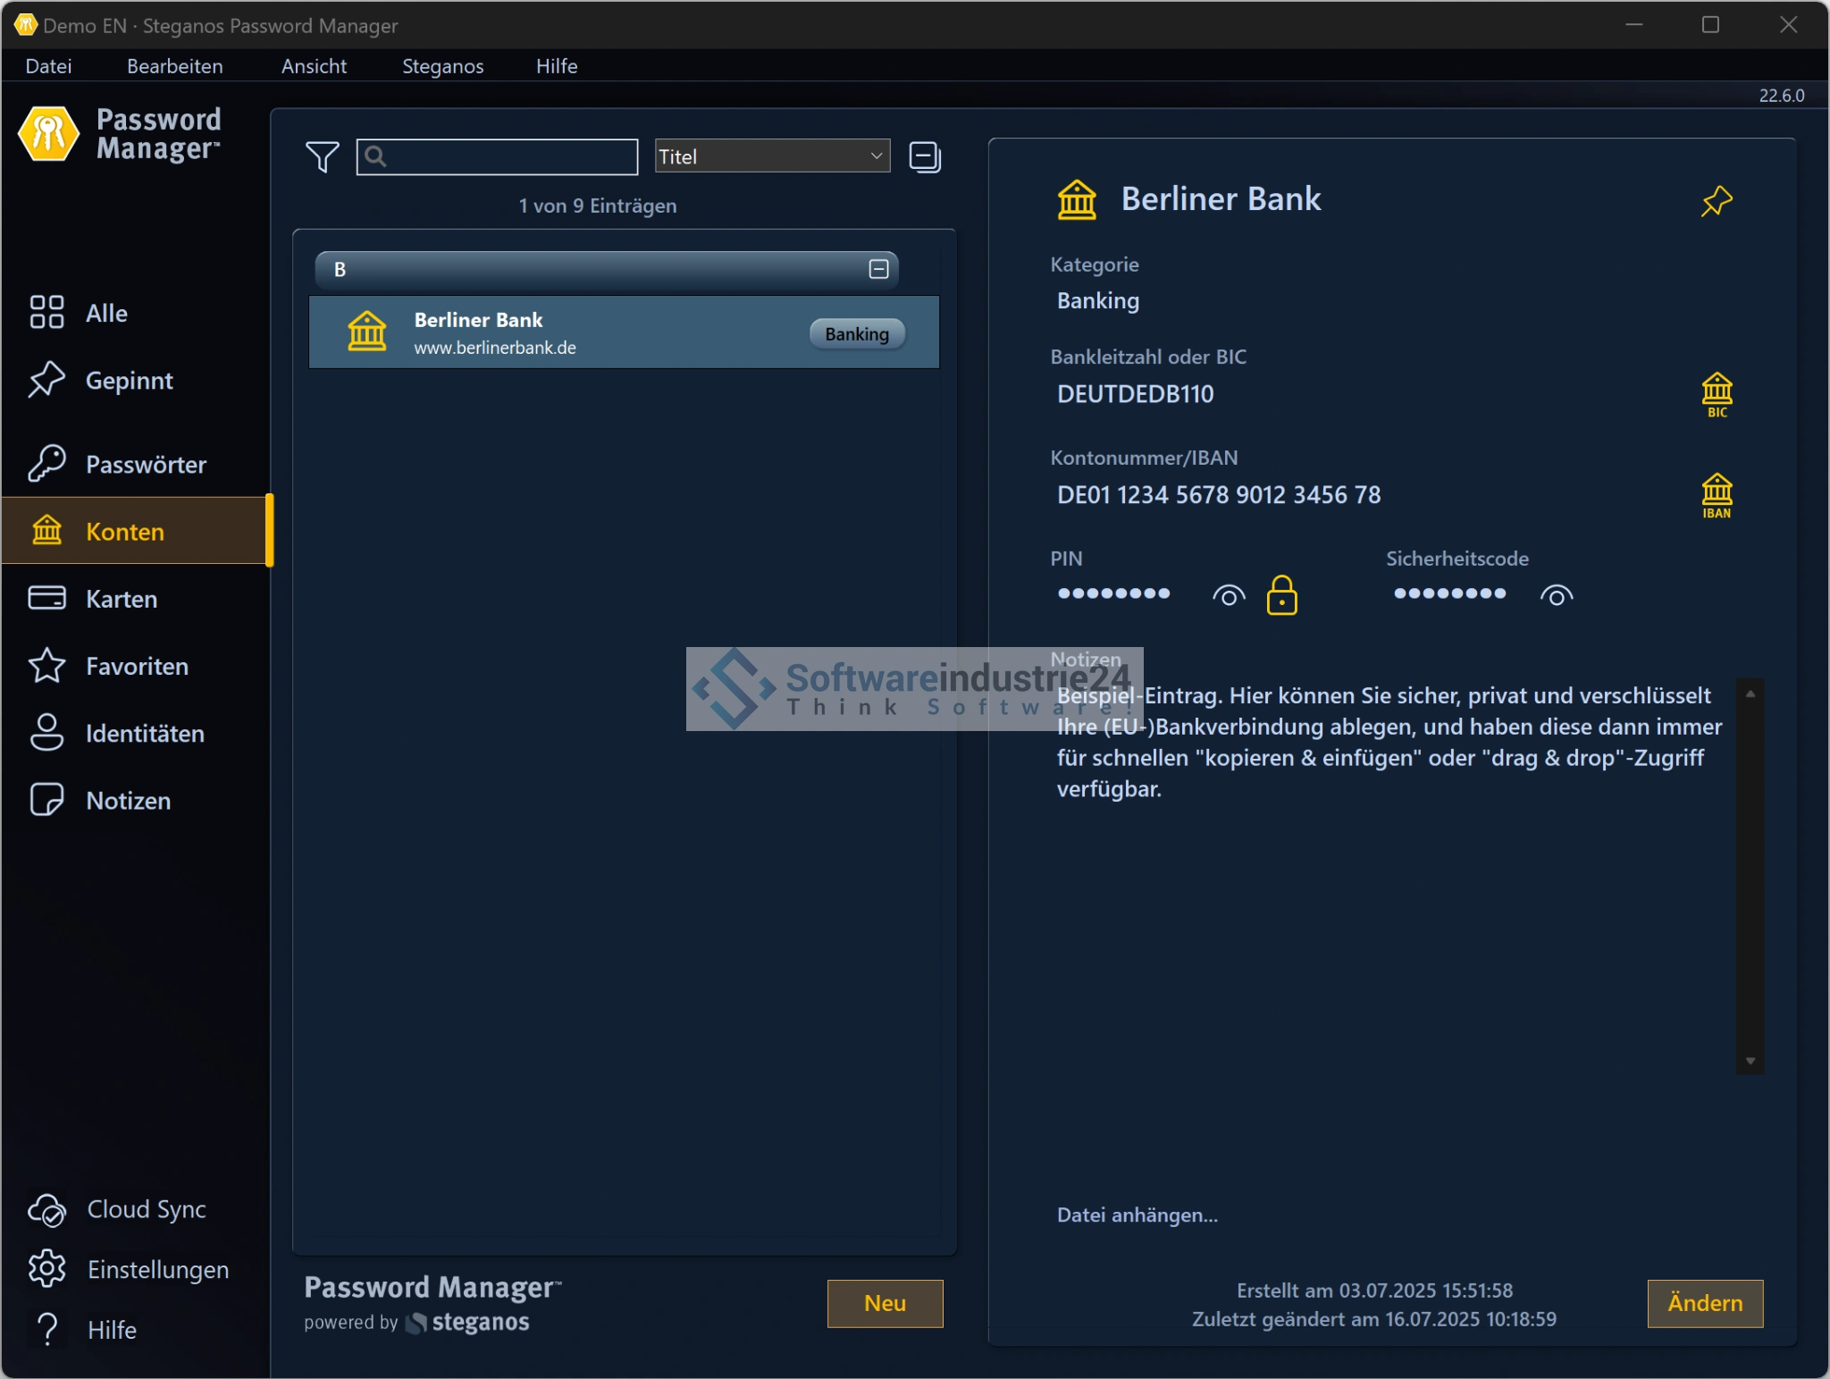Collapse all groups using the toolbar icon
The height and width of the screenshot is (1379, 1830).
point(925,157)
